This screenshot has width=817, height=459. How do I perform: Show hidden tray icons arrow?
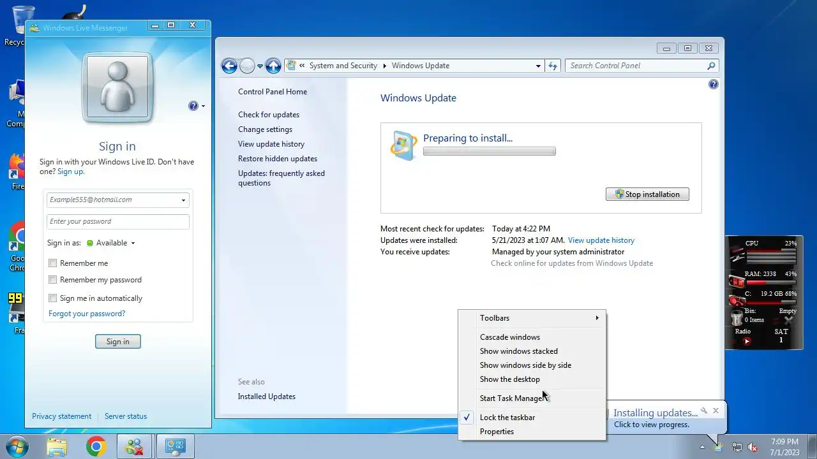click(x=703, y=447)
